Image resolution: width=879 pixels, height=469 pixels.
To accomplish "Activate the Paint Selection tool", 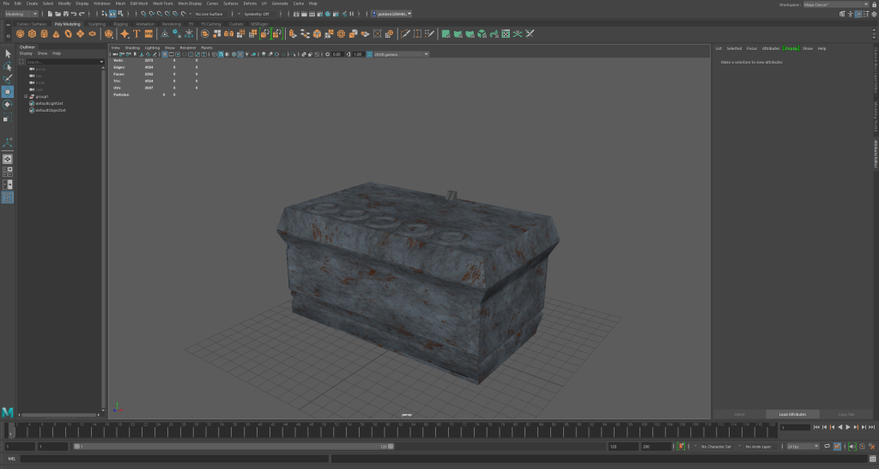I will pyautogui.click(x=8, y=79).
